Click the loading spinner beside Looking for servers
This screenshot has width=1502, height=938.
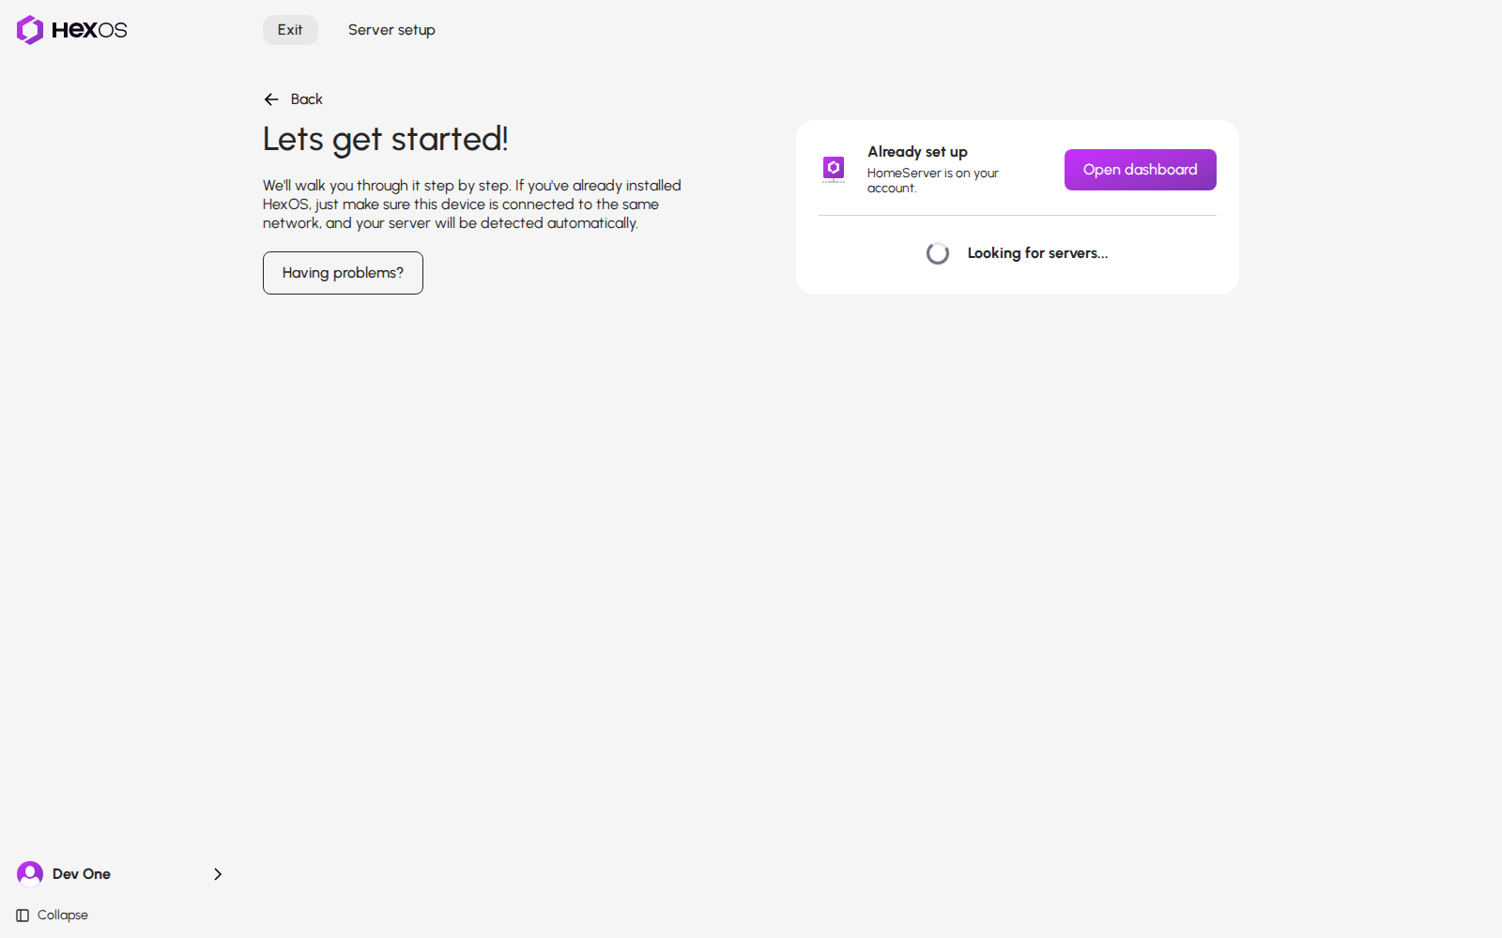click(938, 253)
